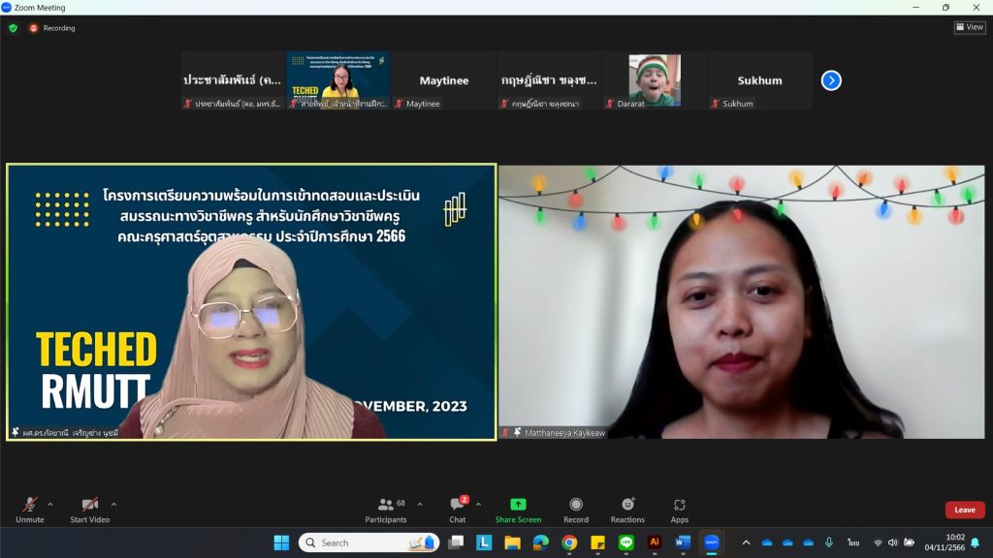
Task: Select the Maytinee participant tile
Action: (443, 81)
